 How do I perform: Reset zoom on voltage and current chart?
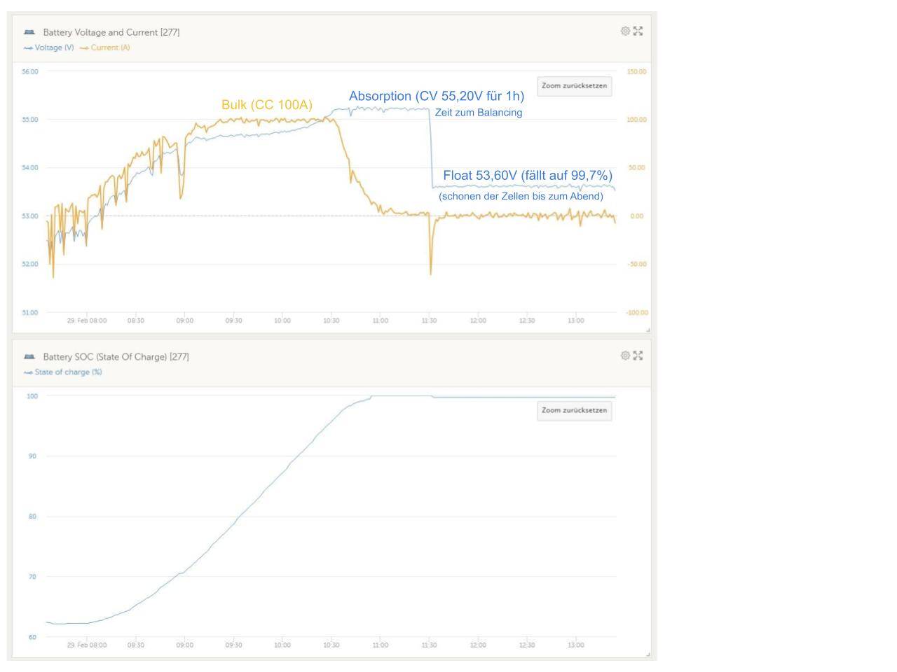pos(574,86)
